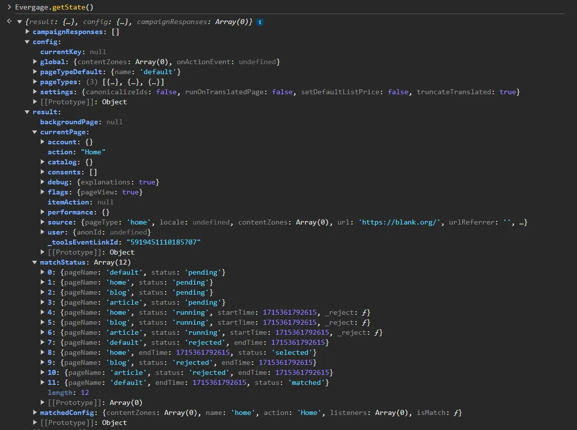Expand matchStatus item 11 with status matched

point(43,383)
